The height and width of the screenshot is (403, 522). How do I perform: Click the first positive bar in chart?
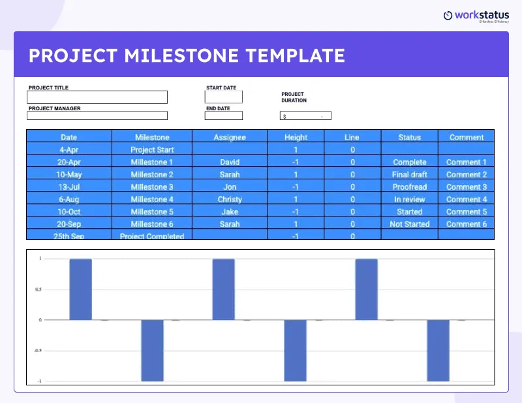(80, 289)
